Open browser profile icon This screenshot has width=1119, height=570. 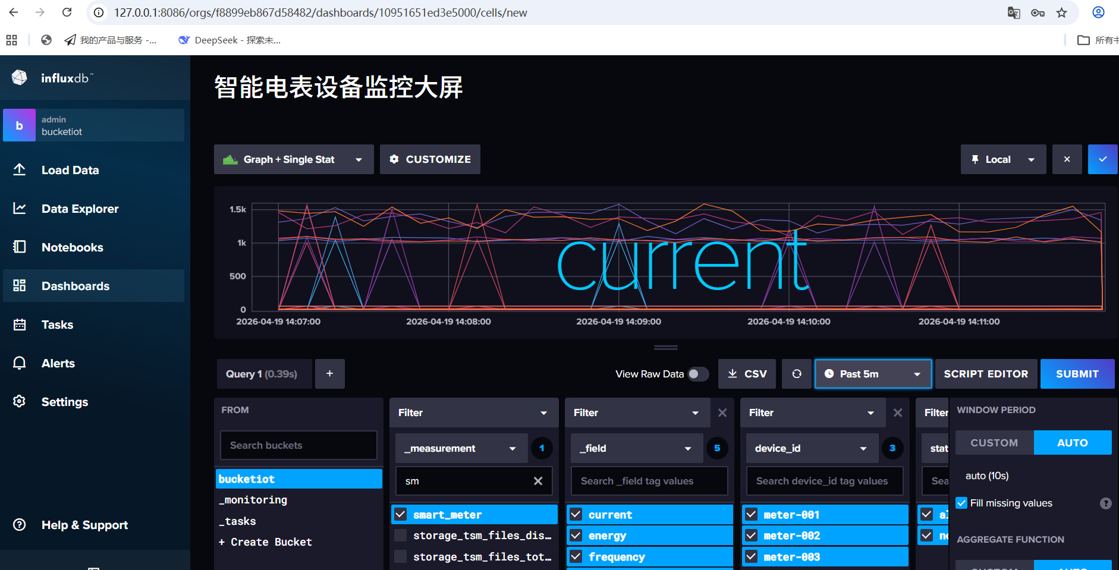coord(1098,12)
